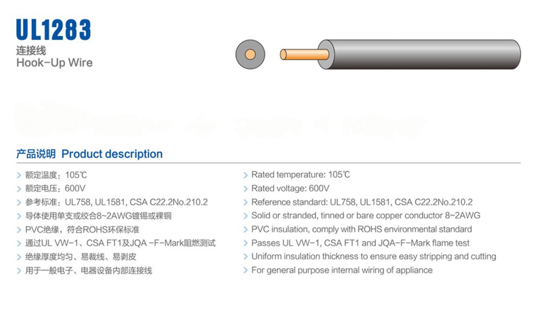This screenshot has width=541, height=309.
Task: Click the "Uniform insulation thickness" text line
Action: (374, 256)
